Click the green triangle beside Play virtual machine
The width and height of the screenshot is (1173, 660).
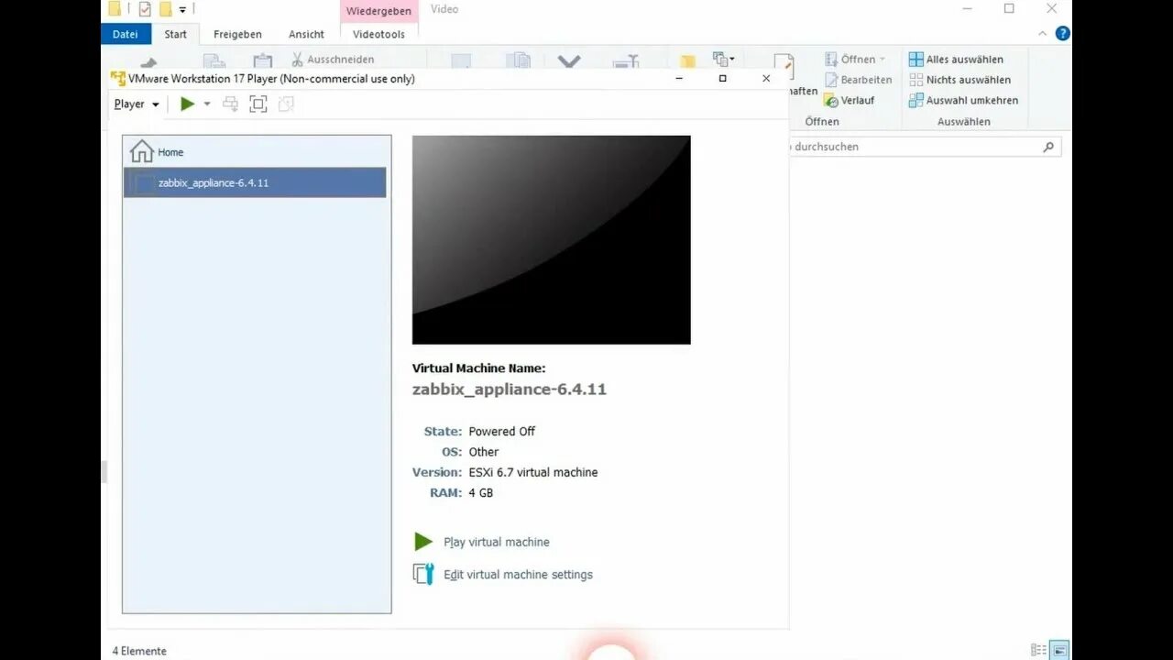click(x=422, y=542)
